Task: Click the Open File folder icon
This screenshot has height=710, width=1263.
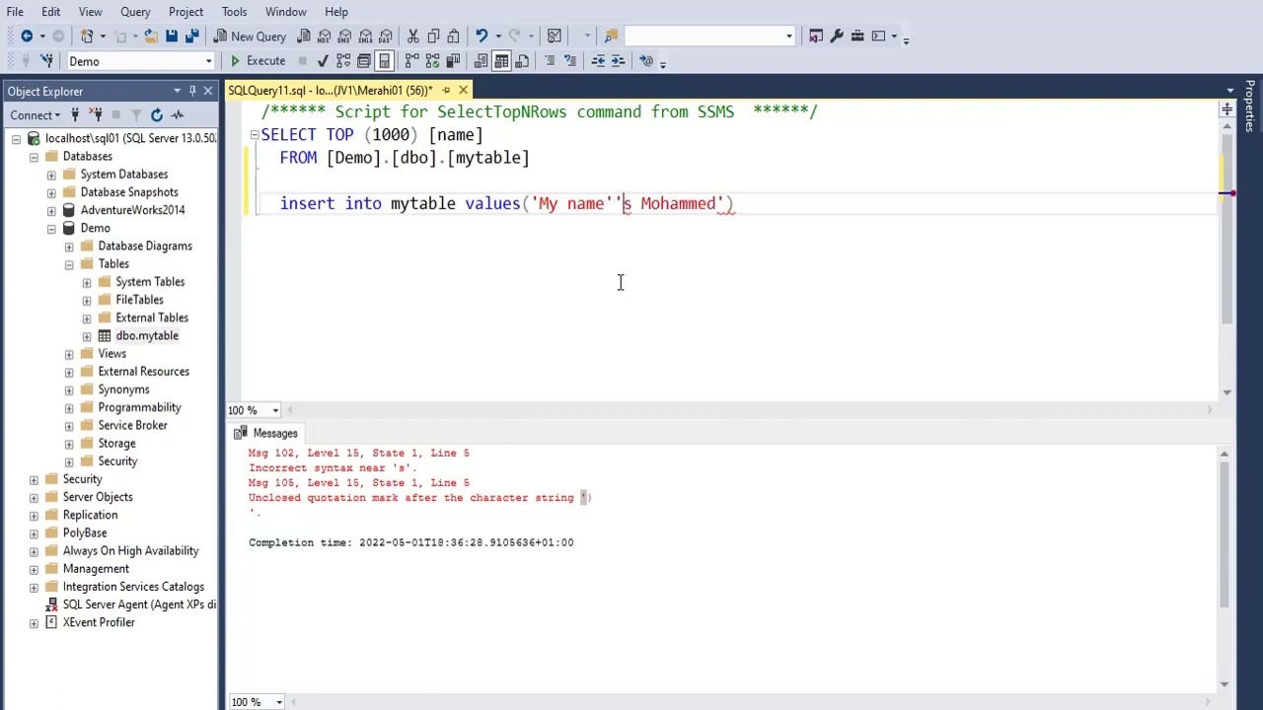Action: point(151,36)
